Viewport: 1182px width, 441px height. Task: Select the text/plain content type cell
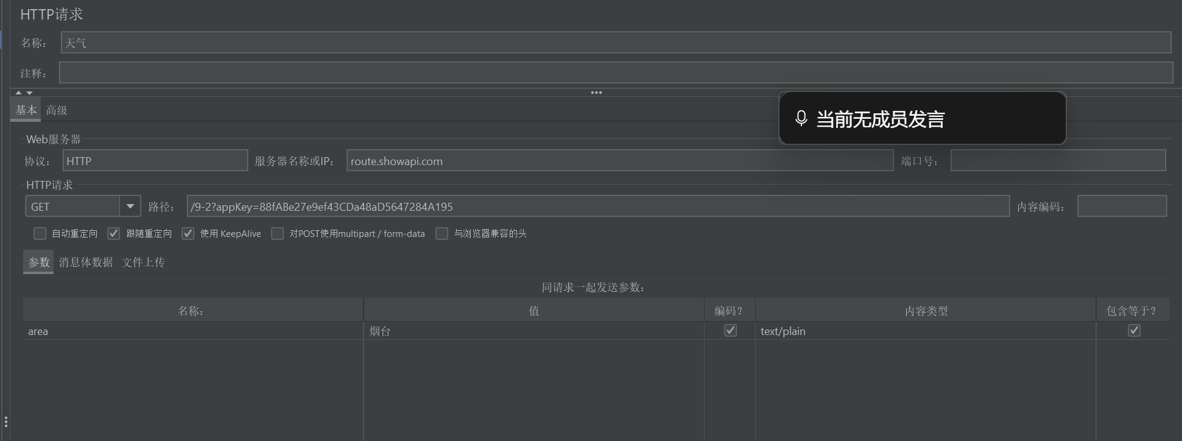coord(926,331)
